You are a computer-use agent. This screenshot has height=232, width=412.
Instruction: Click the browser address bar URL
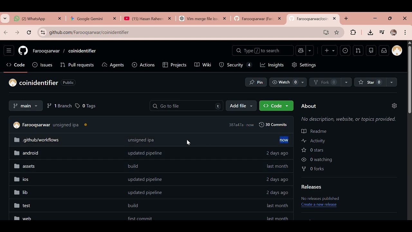89,32
